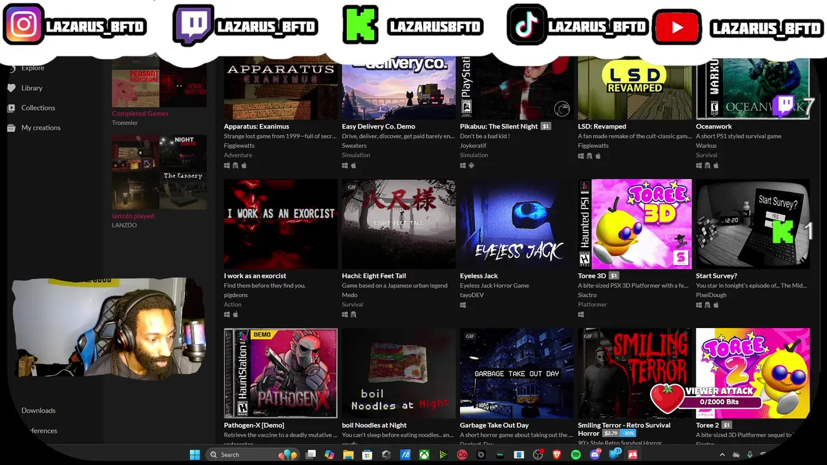Open Collections in the sidebar
The width and height of the screenshot is (827, 465).
coord(38,108)
